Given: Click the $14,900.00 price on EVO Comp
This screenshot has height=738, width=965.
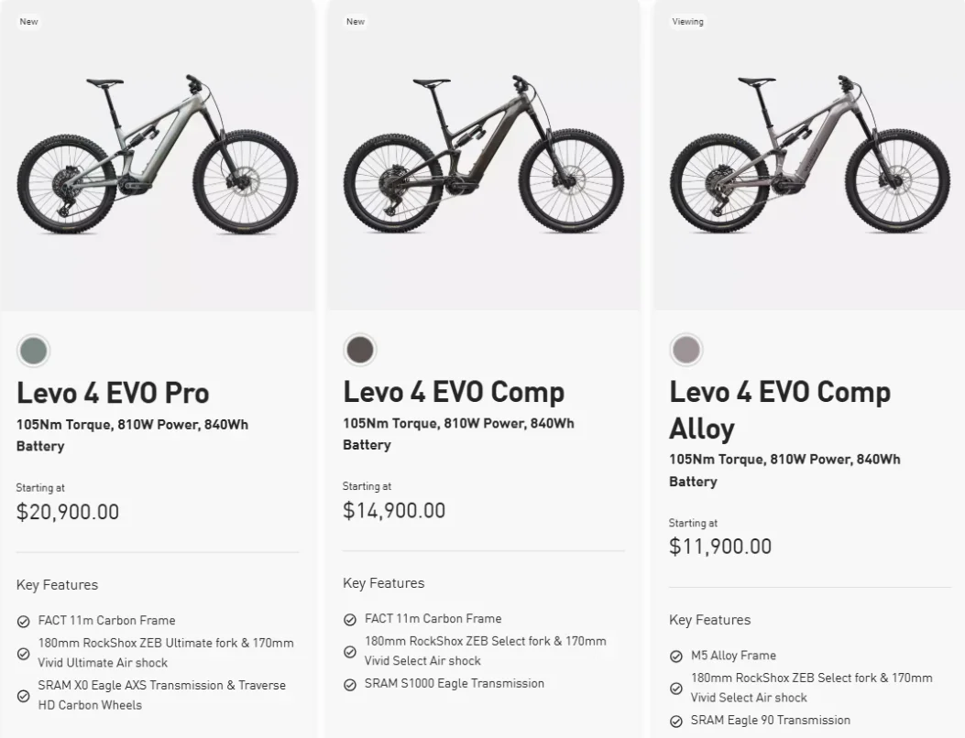Looking at the screenshot, I should tap(394, 510).
